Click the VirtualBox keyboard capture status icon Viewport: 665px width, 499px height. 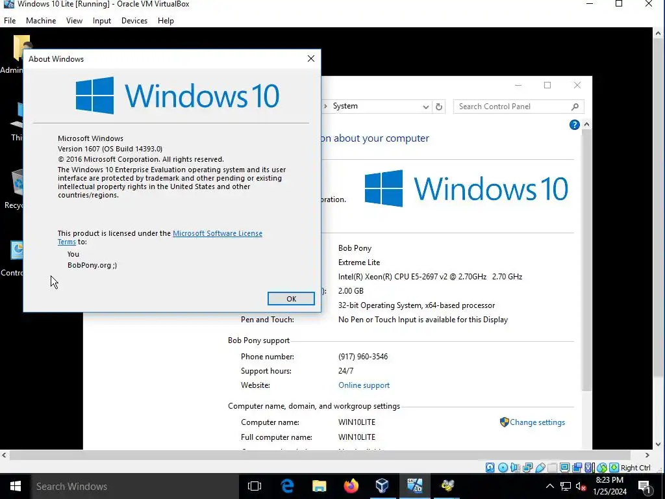tap(614, 468)
